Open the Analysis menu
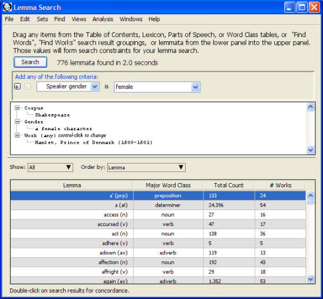323x299 pixels. 103,19
